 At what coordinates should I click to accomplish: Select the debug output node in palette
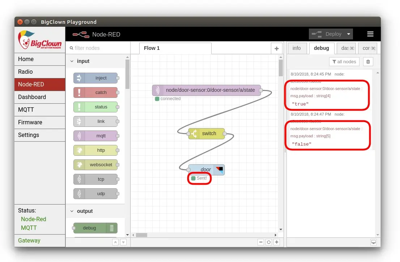pos(95,228)
